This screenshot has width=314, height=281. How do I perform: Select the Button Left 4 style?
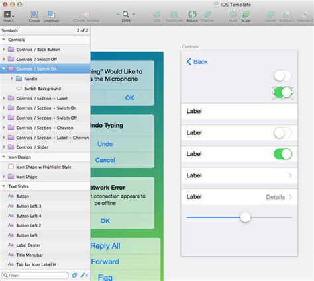[x=45, y=216]
